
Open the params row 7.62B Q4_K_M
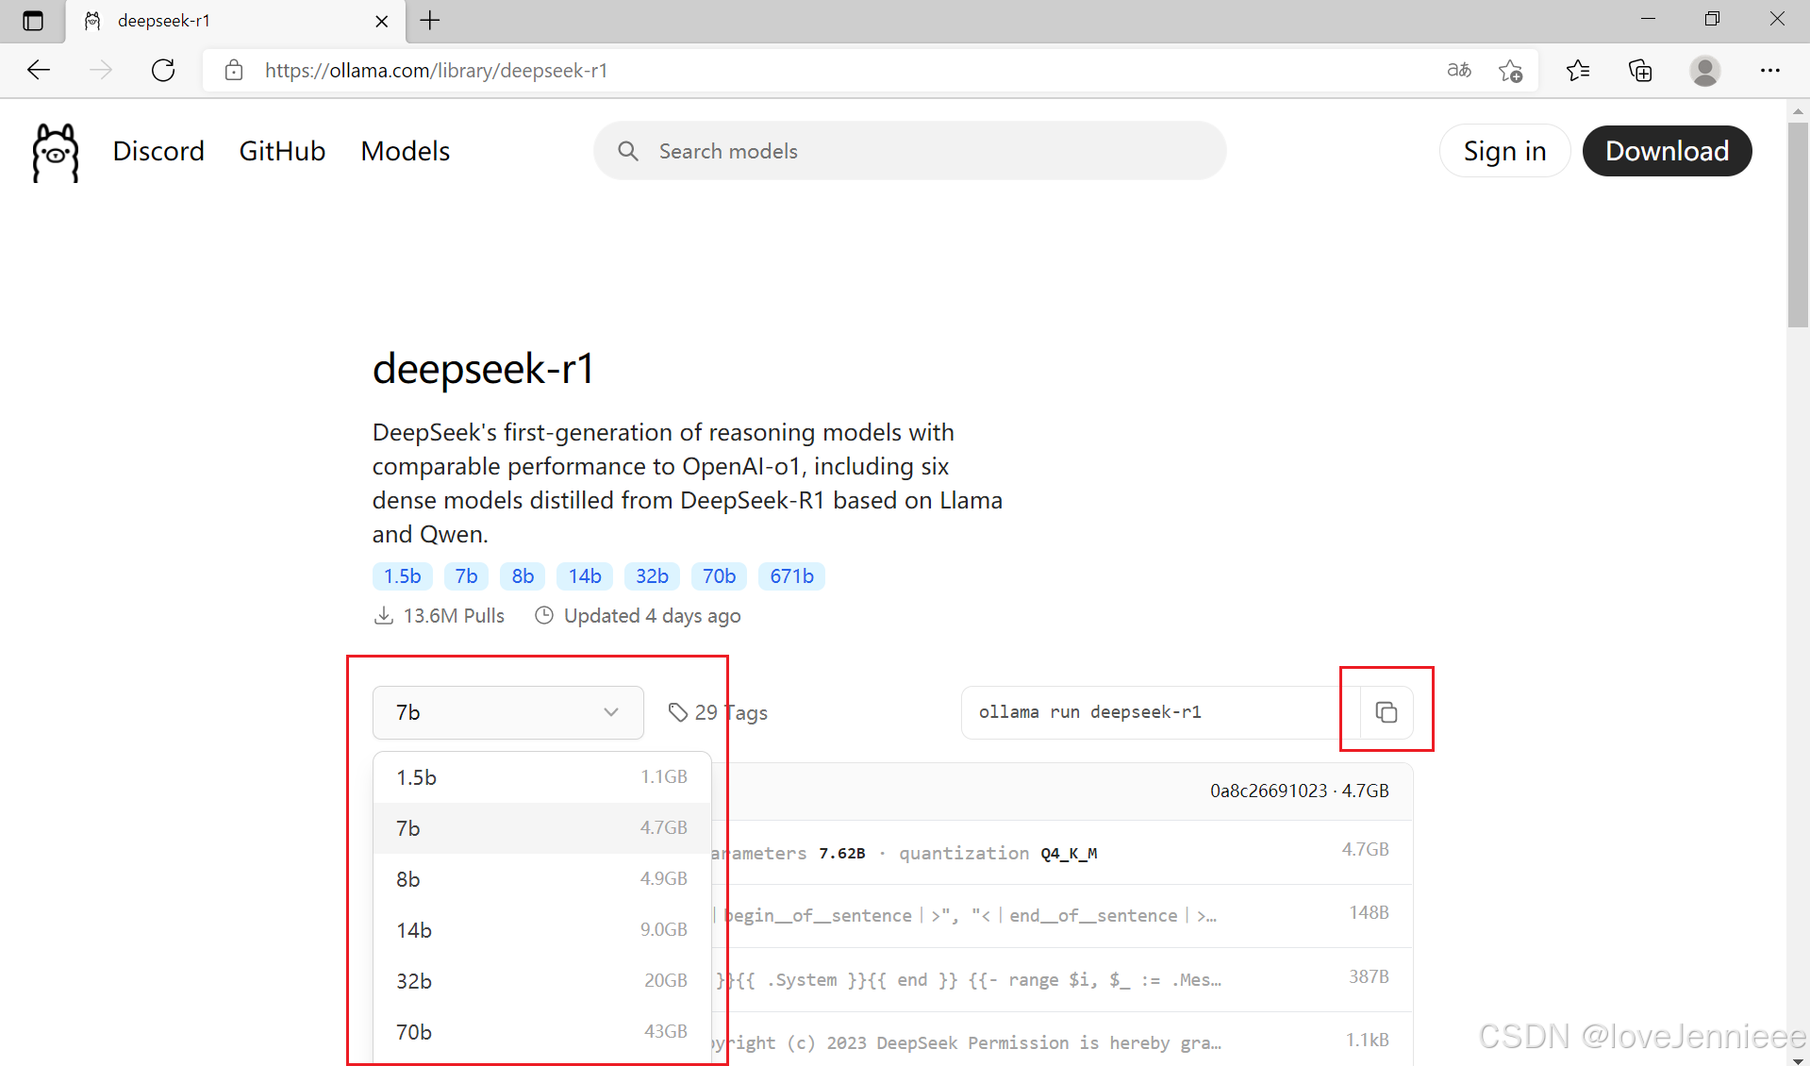(x=1062, y=853)
